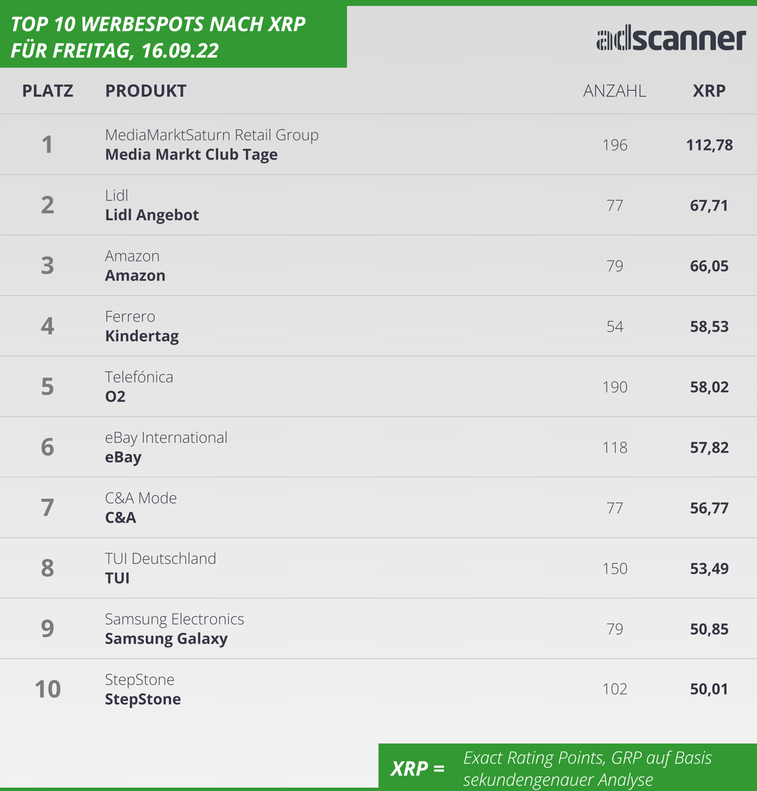The width and height of the screenshot is (757, 791).
Task: Select the PRODUKT column header
Action: [x=146, y=91]
